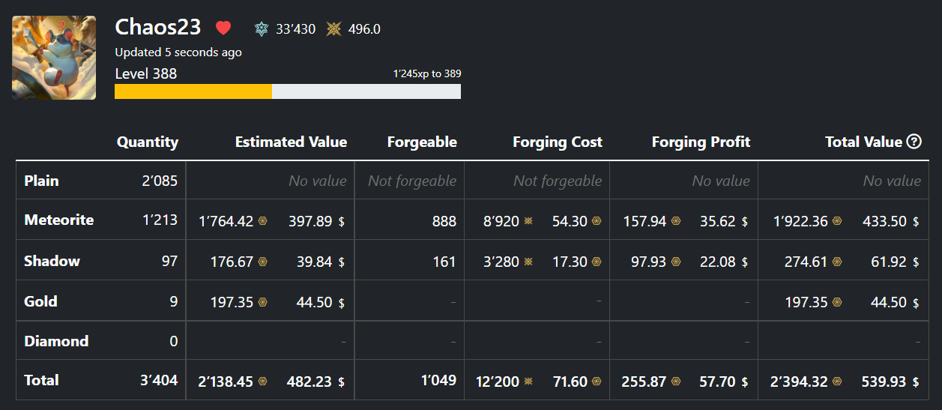Click the total forgeable value 1'049
The width and height of the screenshot is (942, 410).
tap(439, 380)
